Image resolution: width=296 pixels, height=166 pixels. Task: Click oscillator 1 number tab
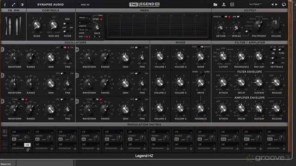point(3,50)
